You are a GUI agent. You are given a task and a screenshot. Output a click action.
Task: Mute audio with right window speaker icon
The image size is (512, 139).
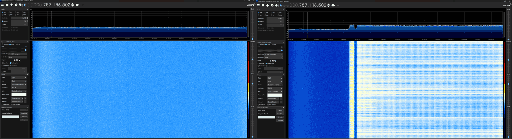tap(277, 5)
